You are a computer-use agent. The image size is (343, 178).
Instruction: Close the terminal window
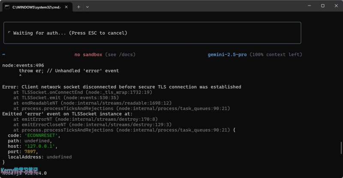tap(336, 6)
